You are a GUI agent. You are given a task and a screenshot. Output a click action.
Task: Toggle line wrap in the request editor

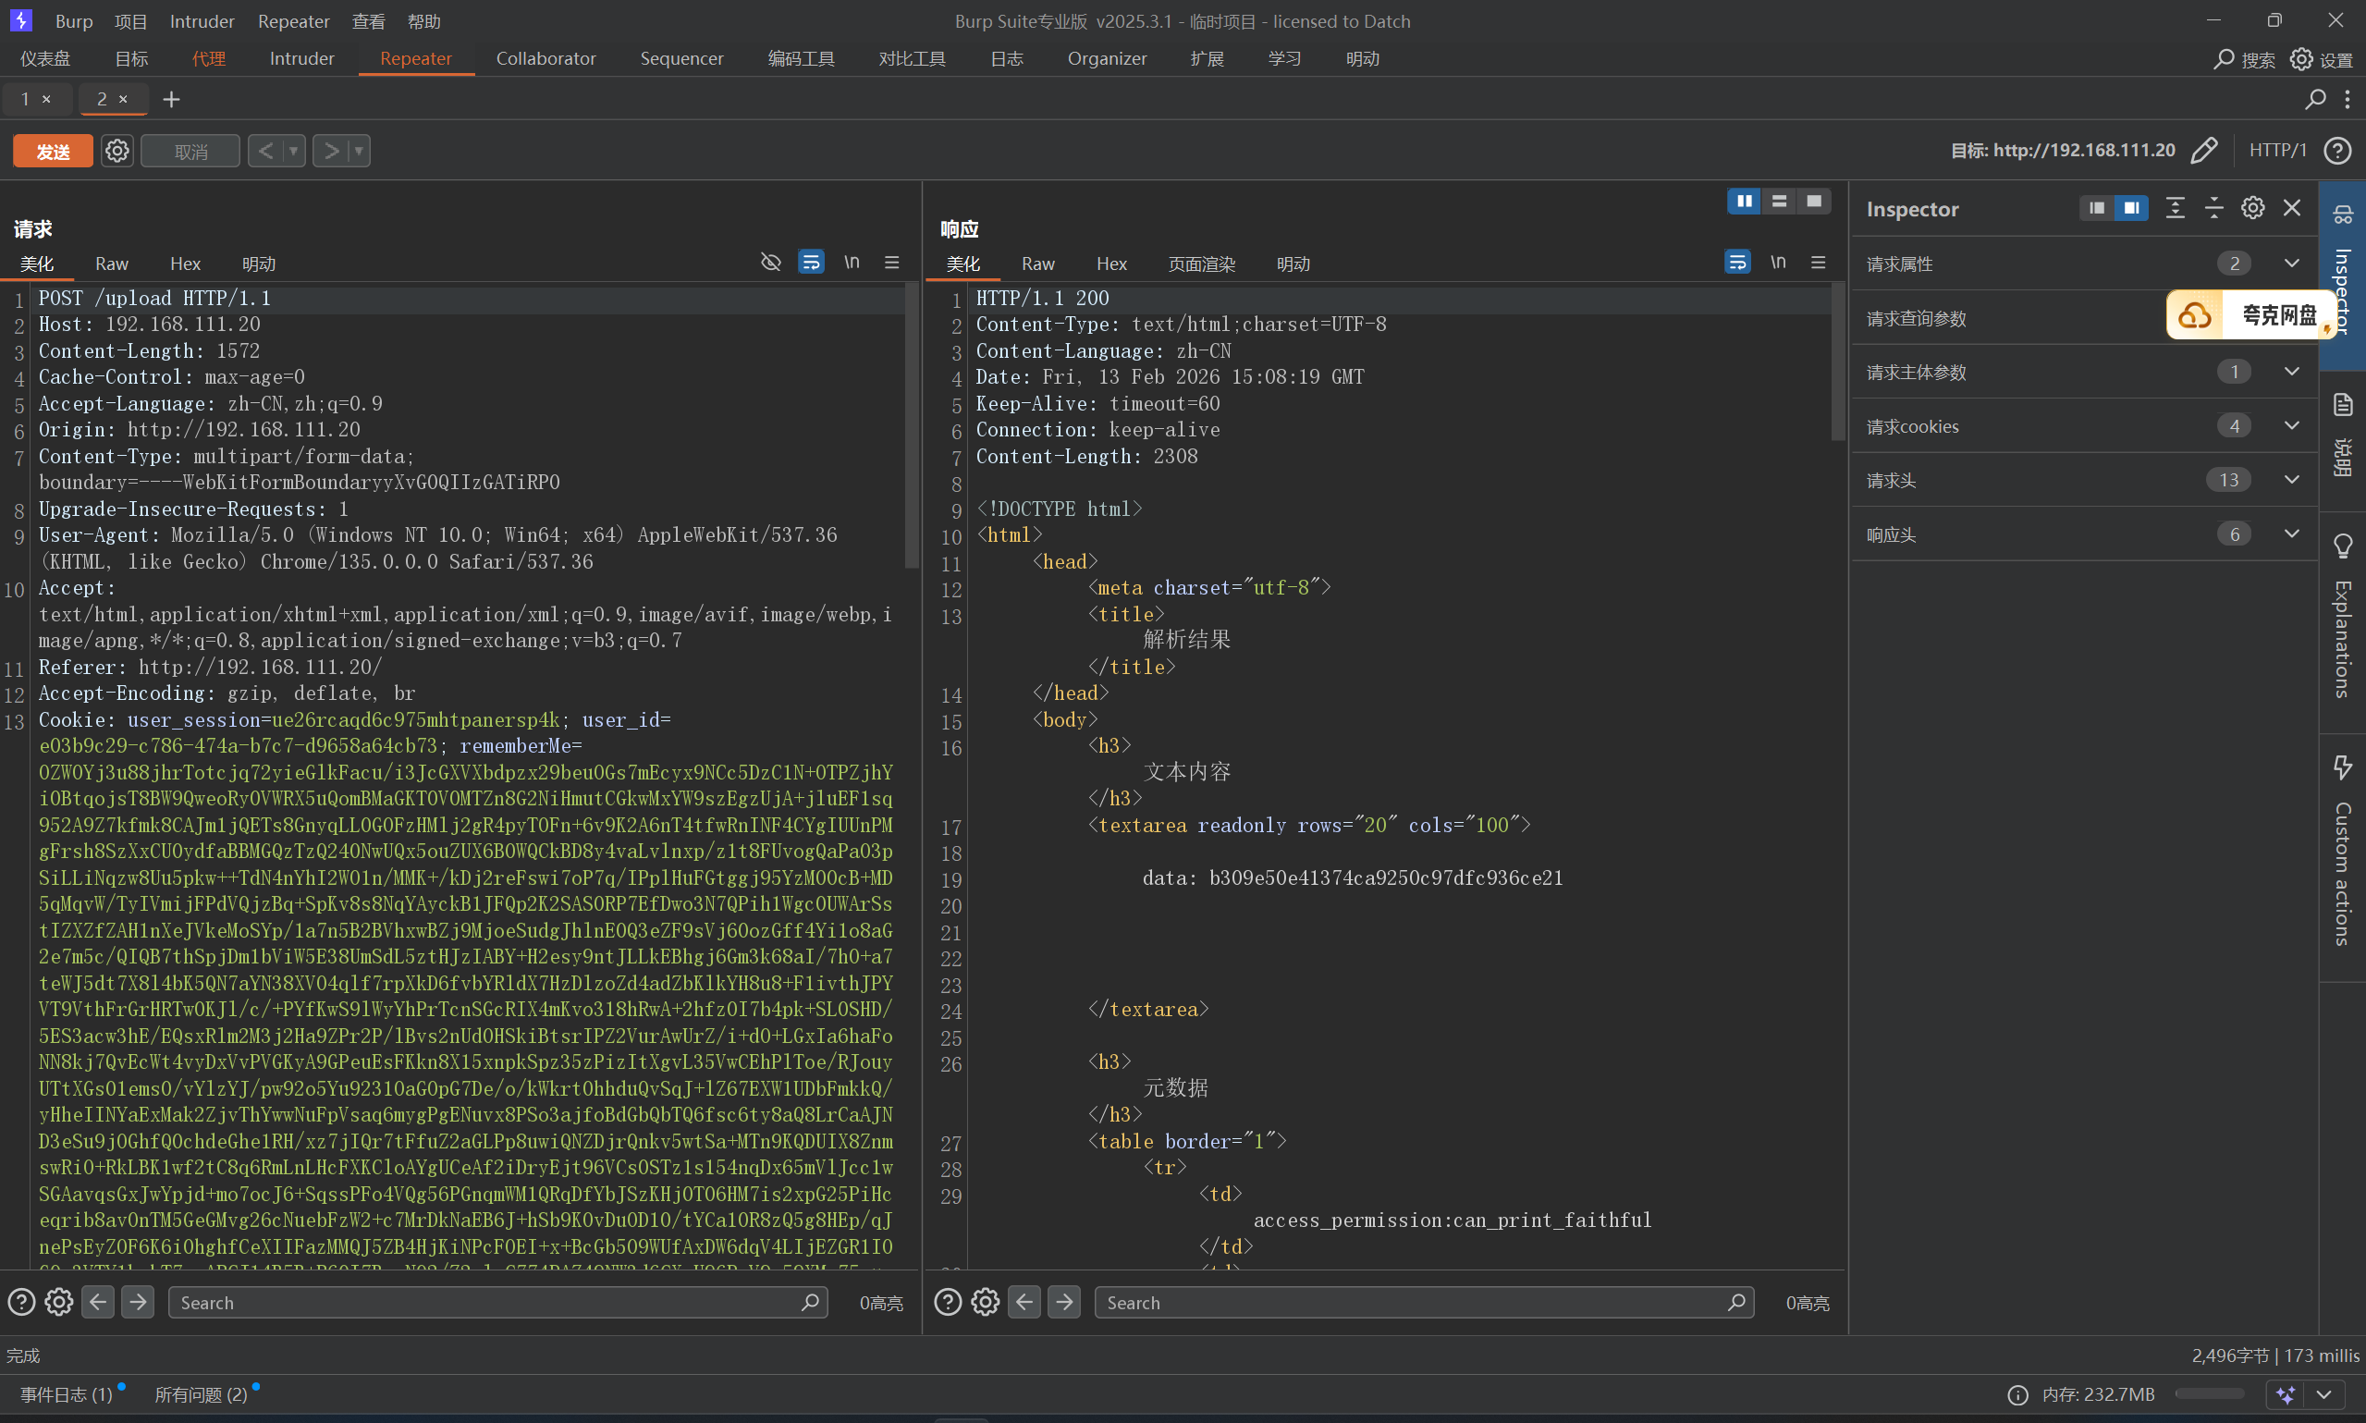click(811, 263)
